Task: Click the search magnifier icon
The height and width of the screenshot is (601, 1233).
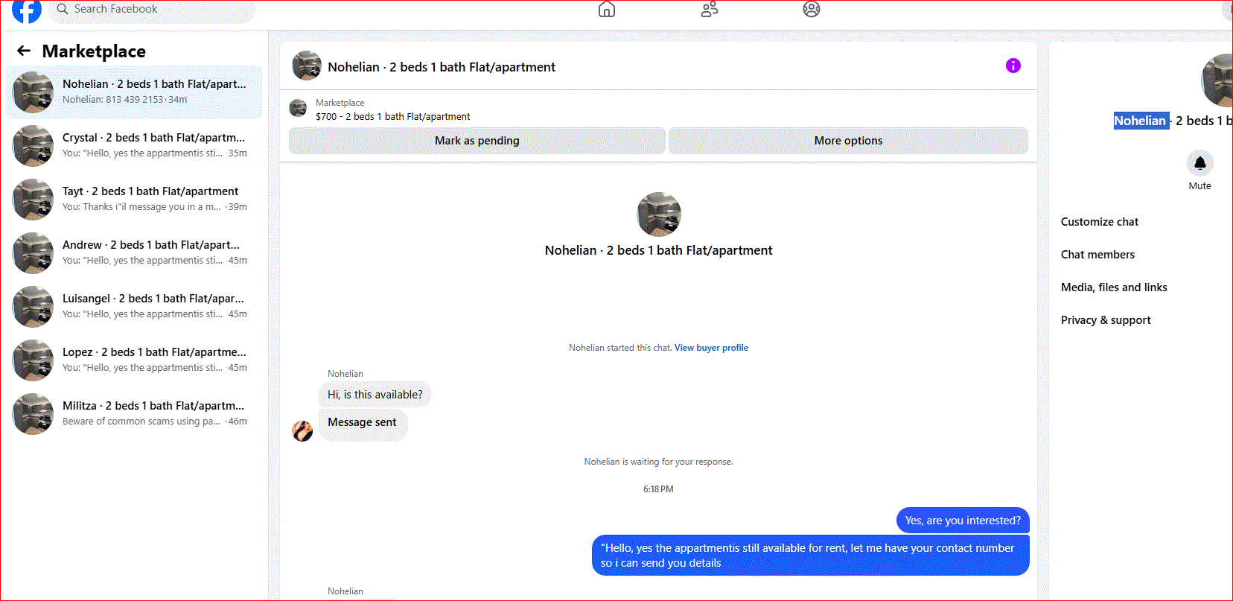Action: [63, 9]
